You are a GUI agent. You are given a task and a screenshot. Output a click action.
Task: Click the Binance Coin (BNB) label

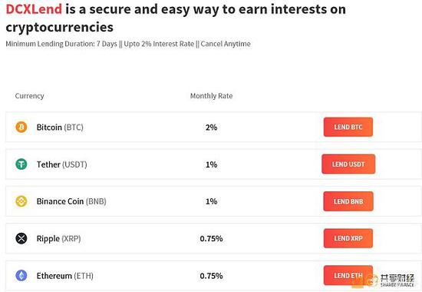coord(71,201)
